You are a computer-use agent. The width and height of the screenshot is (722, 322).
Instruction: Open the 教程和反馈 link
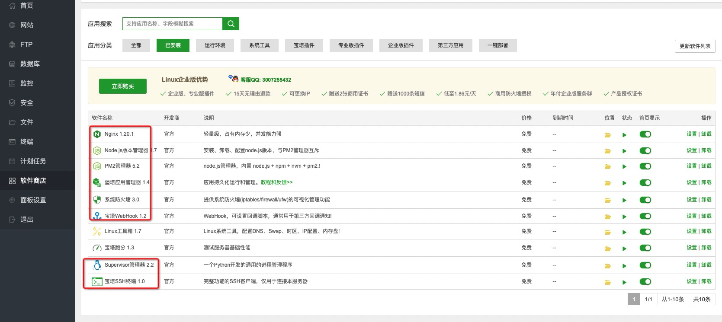[x=276, y=182]
